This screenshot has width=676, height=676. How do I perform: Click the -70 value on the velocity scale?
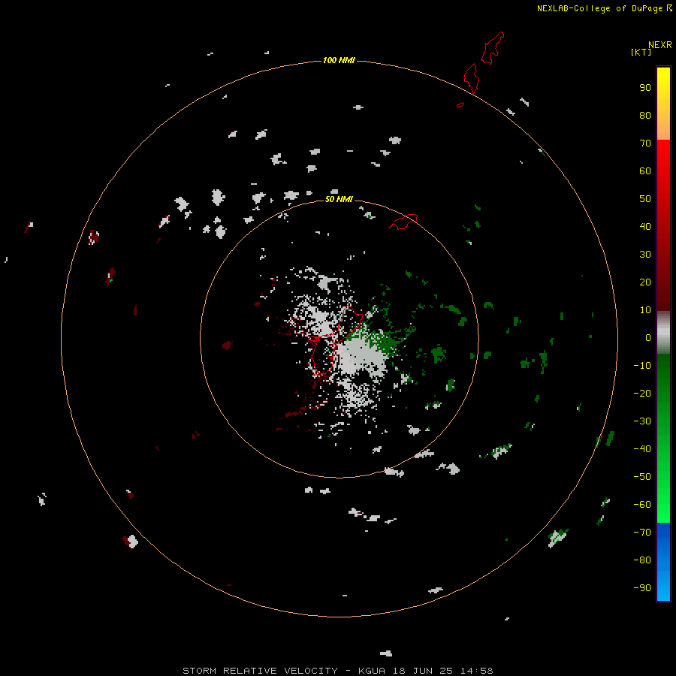(642, 533)
